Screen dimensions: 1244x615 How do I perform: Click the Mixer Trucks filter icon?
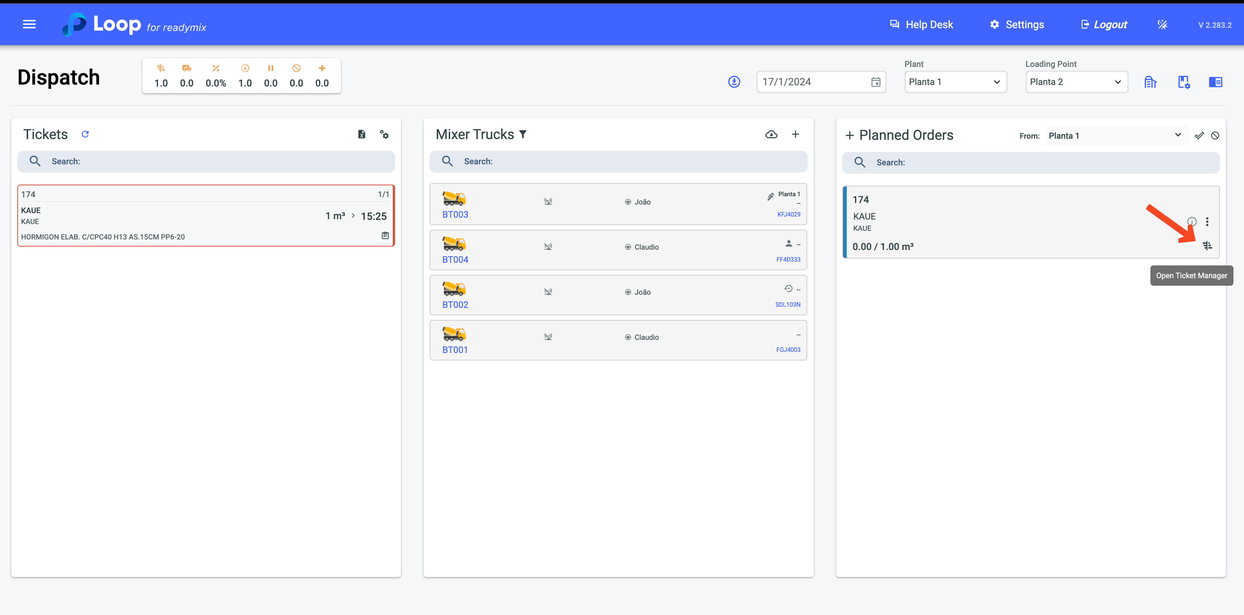pyautogui.click(x=523, y=134)
